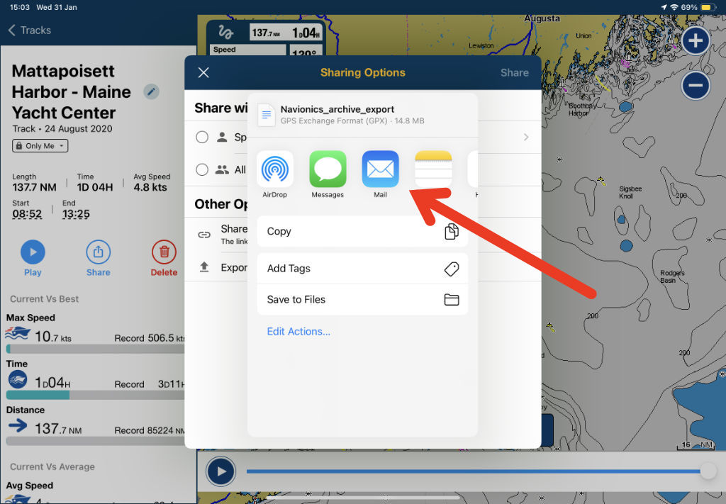The width and height of the screenshot is (726, 504).
Task: Click the GPX document file icon
Action: [267, 115]
